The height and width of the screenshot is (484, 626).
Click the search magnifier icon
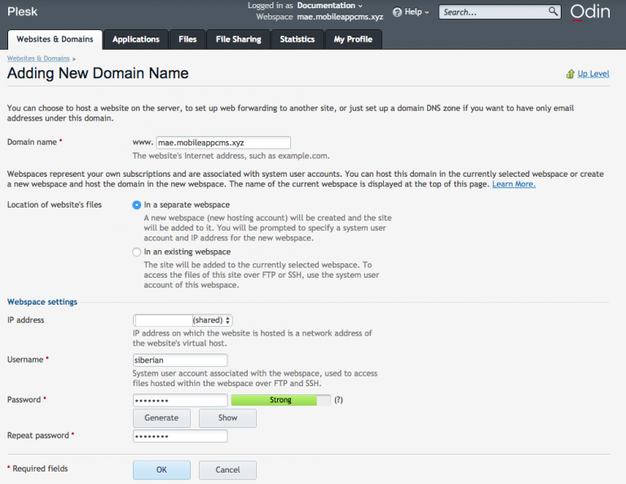553,12
